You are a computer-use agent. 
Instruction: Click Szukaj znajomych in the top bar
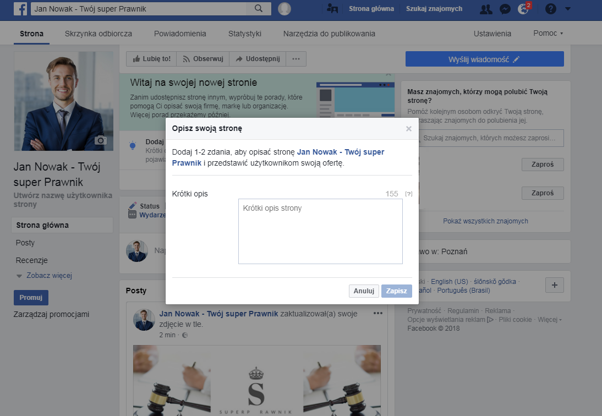434,8
